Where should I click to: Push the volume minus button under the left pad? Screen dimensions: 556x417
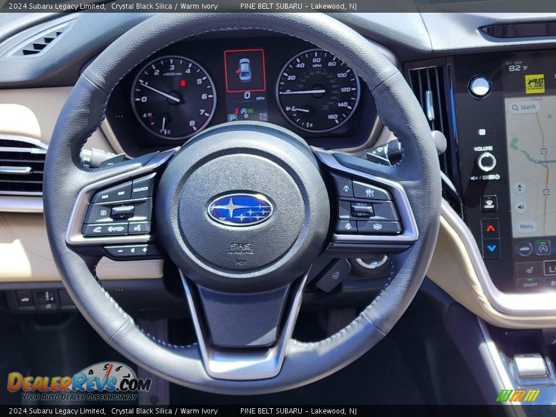click(x=120, y=251)
